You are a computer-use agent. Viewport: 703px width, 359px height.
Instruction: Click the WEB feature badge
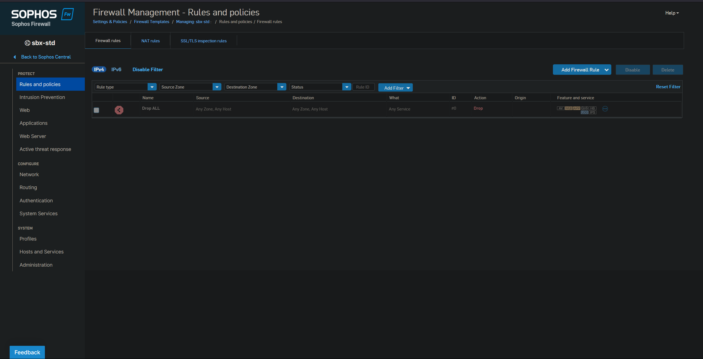tap(568, 108)
